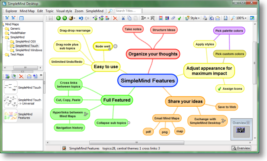Screen dimensions: 267x161
Task: Expand the plus on Node well topic
Action: pos(115,46)
